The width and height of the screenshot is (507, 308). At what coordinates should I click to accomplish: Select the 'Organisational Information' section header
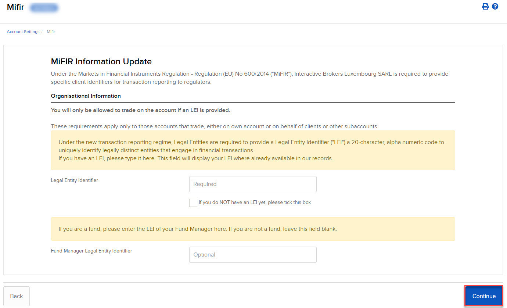86,96
